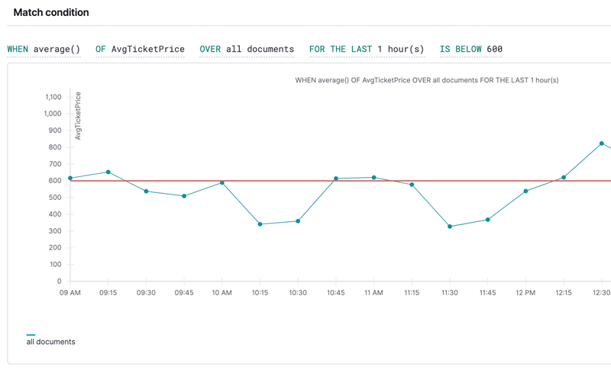Click the 10 AM x-axis label
611x373 pixels.
(x=221, y=293)
